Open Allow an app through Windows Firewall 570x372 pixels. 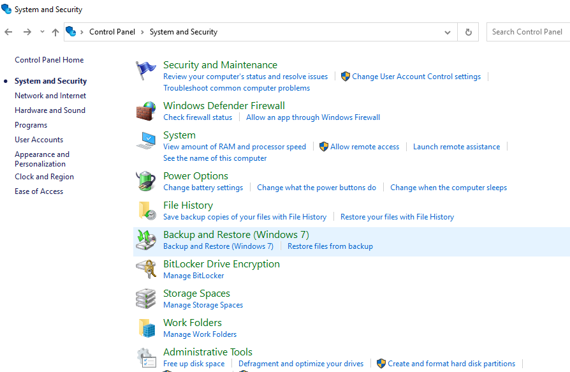(x=313, y=117)
